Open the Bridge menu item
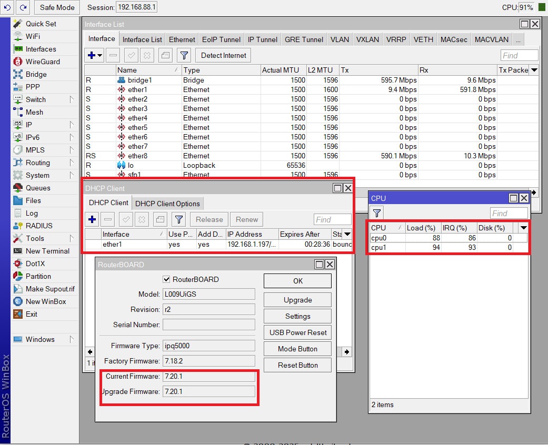This screenshot has width=548, height=445. 36,74
